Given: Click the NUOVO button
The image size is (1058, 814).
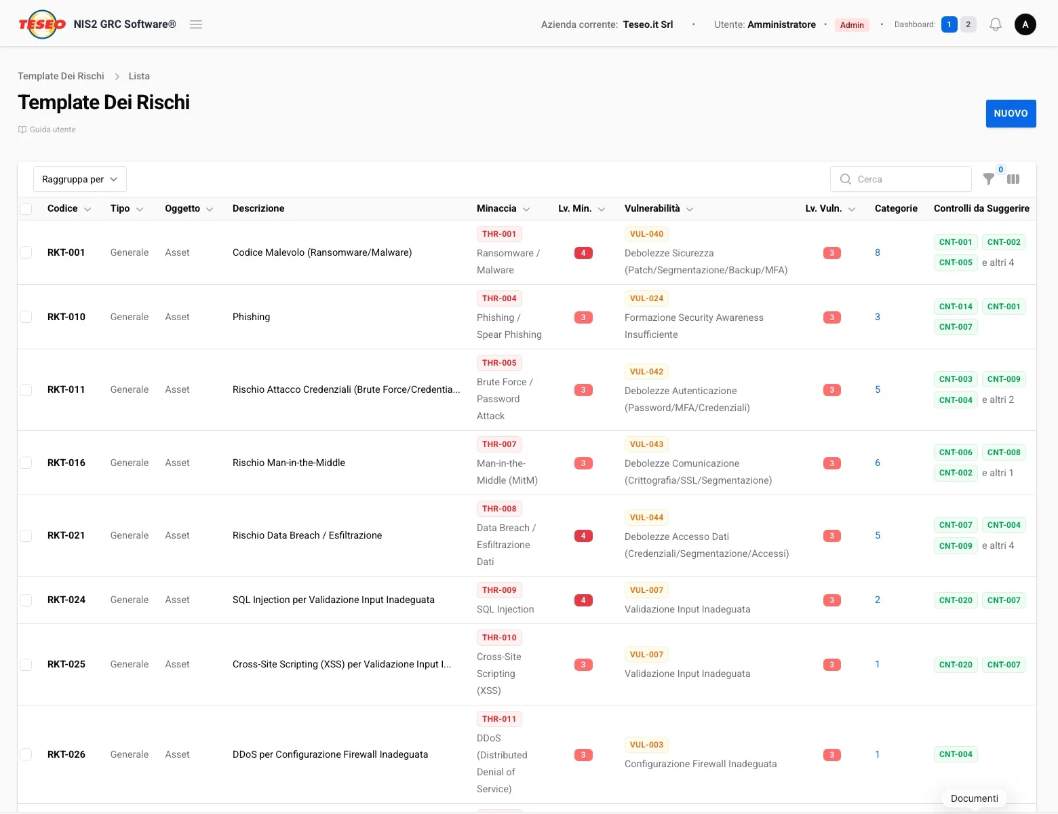Looking at the screenshot, I should point(1011,113).
